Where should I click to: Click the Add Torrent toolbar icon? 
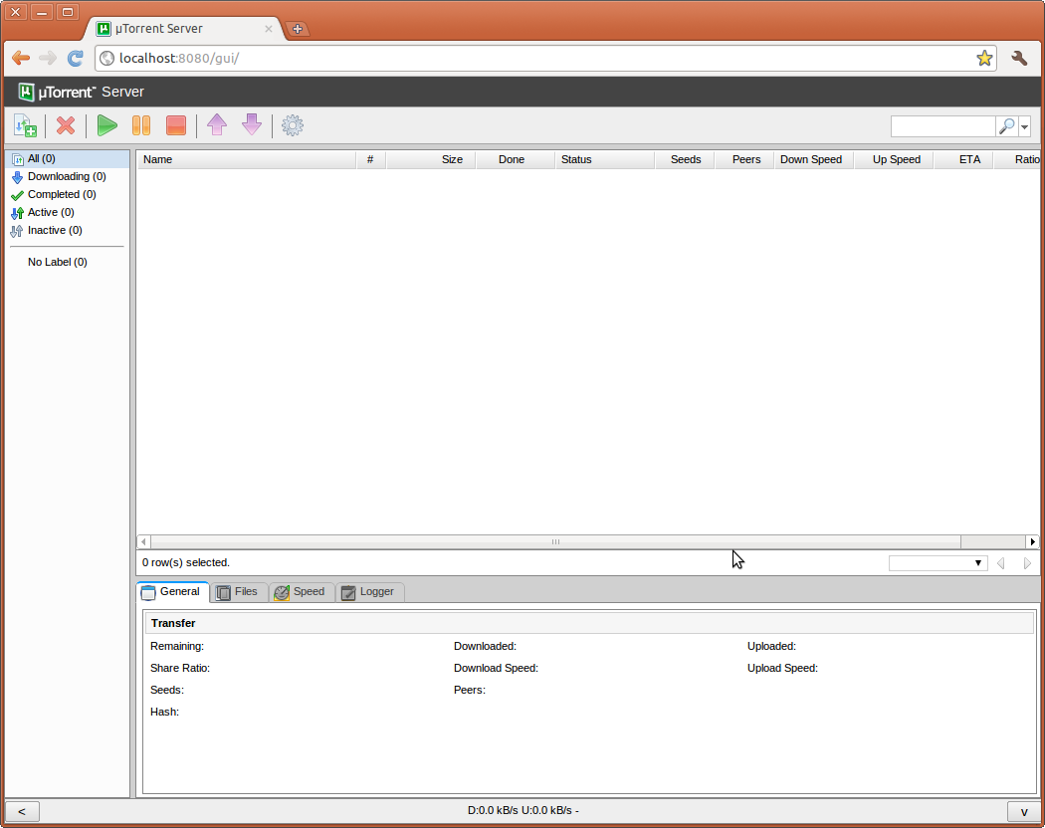tap(25, 125)
